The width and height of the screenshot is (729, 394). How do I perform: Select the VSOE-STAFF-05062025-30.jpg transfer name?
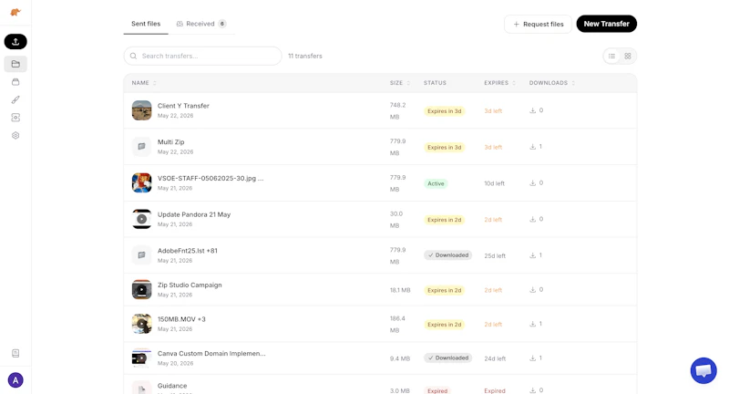pos(210,178)
